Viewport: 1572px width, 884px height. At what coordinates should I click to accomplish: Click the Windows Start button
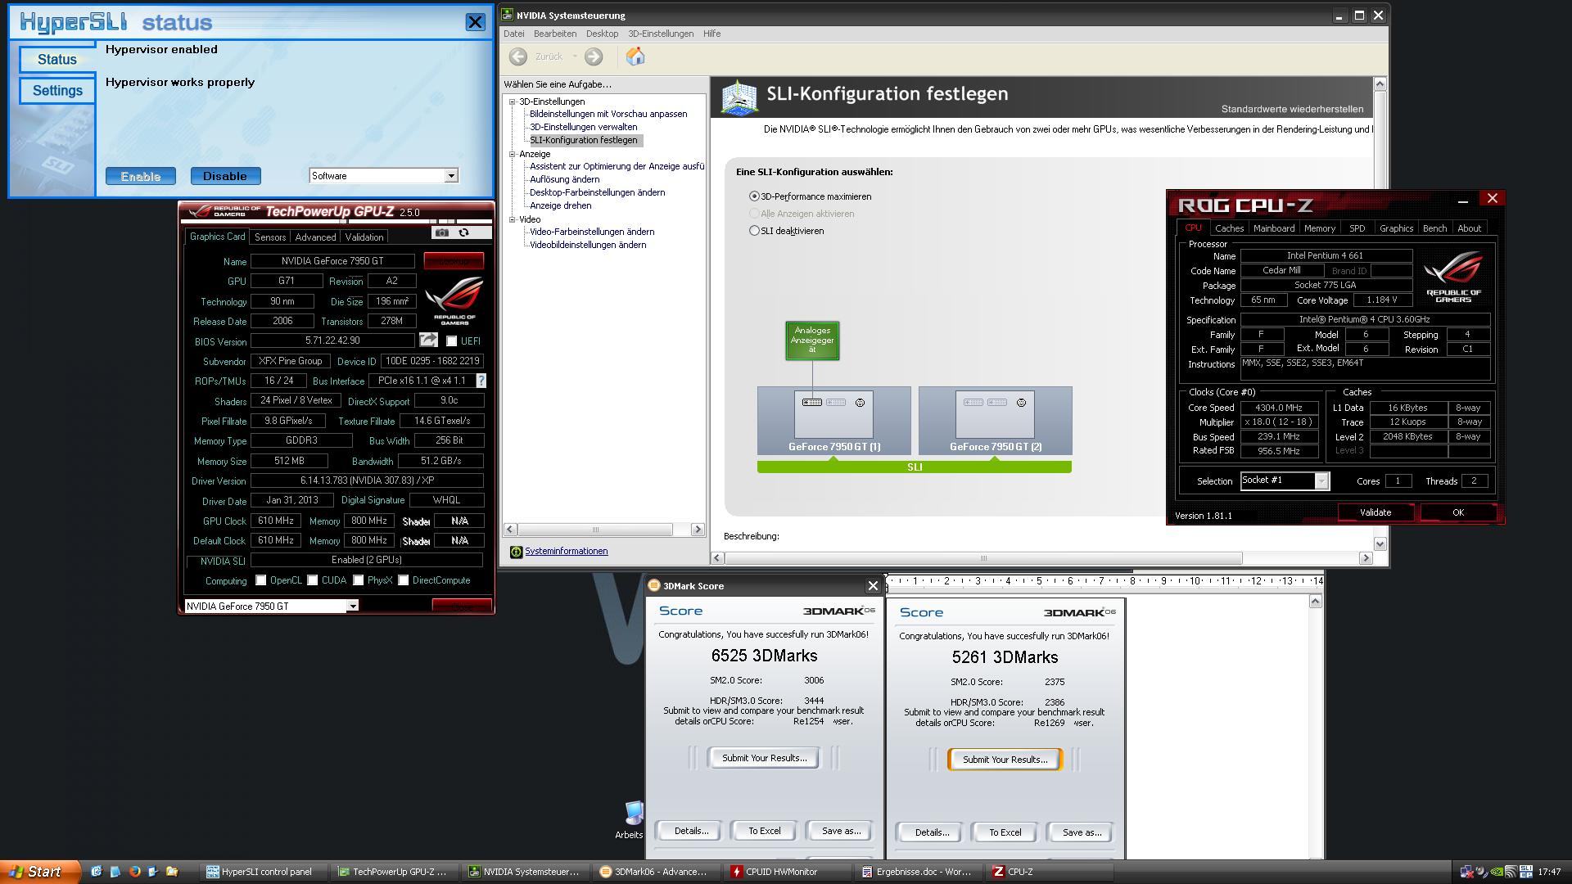pos(40,872)
